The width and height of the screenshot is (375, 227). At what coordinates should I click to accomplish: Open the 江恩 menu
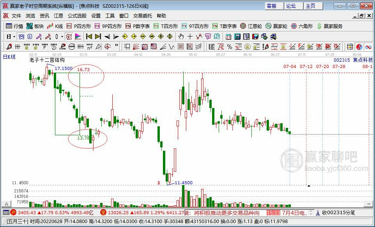pyautogui.click(x=58, y=16)
